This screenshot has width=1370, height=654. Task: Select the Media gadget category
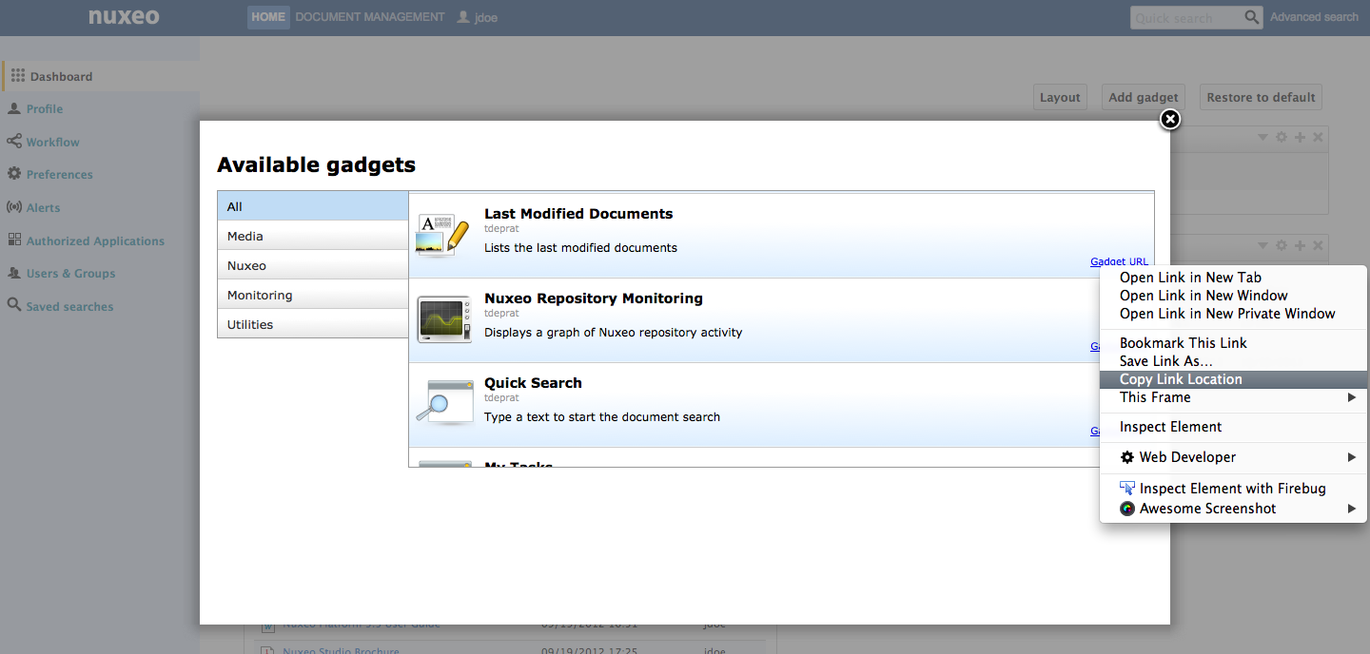313,236
